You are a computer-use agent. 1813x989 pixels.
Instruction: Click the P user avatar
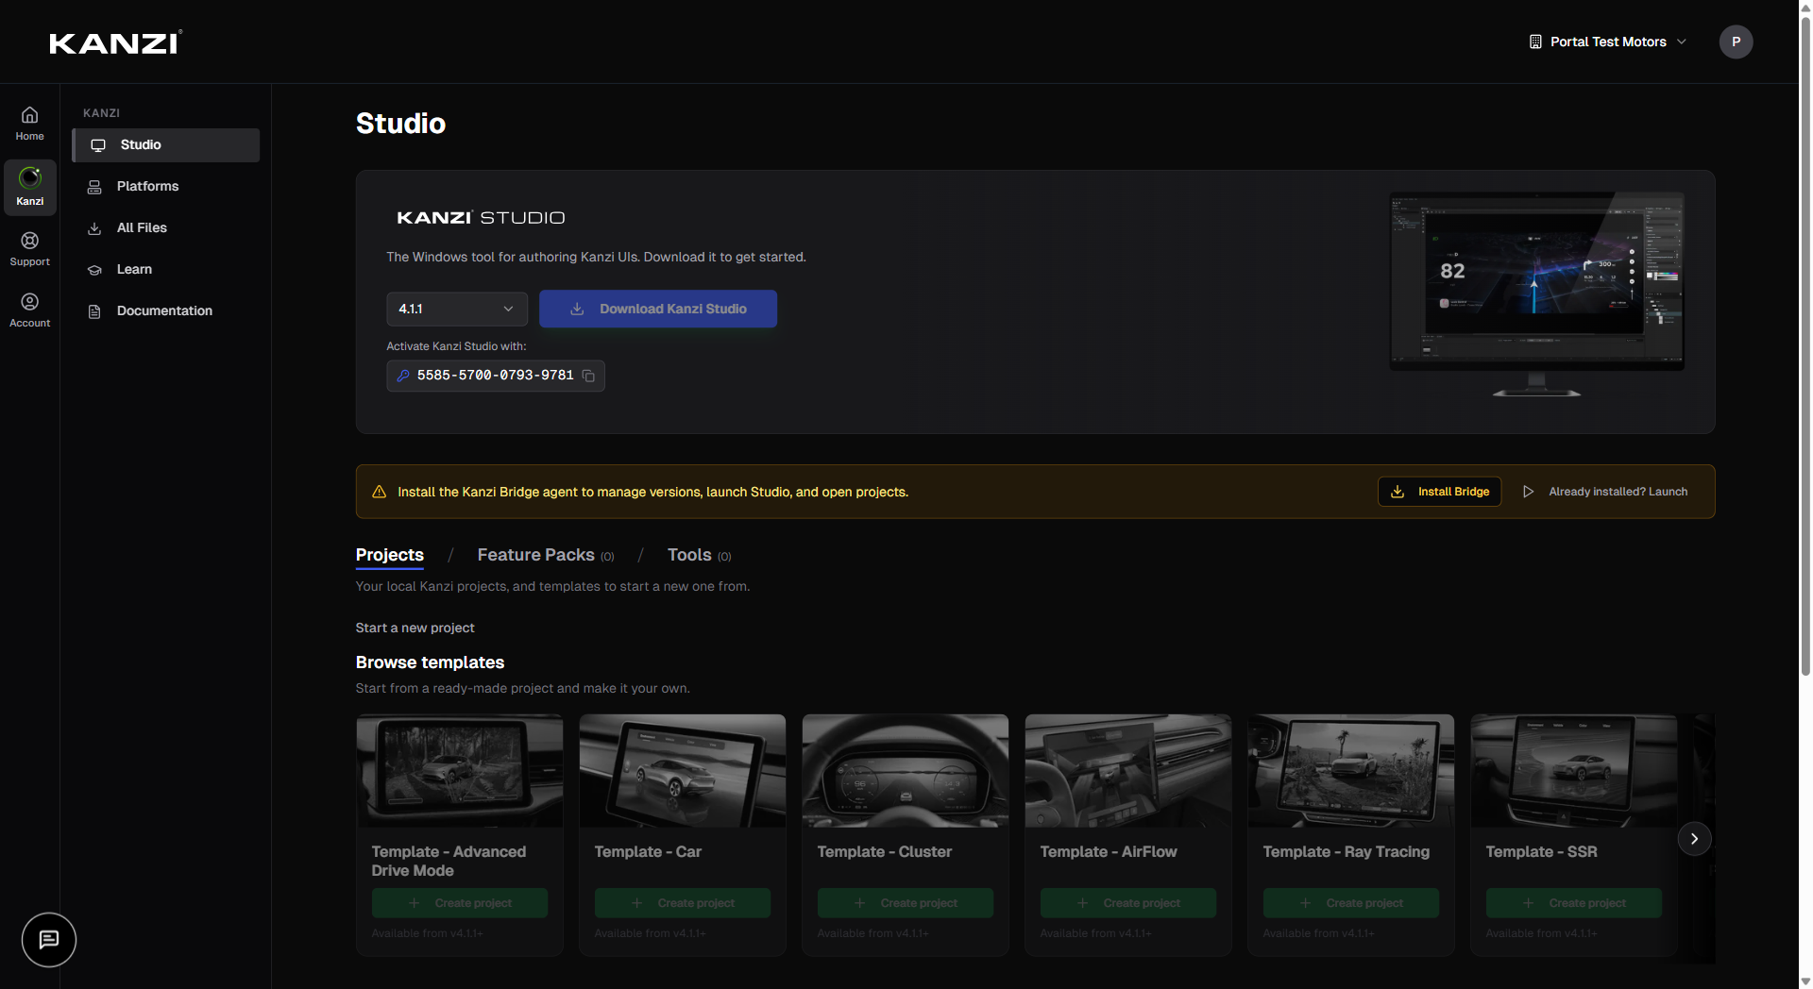coord(1736,42)
